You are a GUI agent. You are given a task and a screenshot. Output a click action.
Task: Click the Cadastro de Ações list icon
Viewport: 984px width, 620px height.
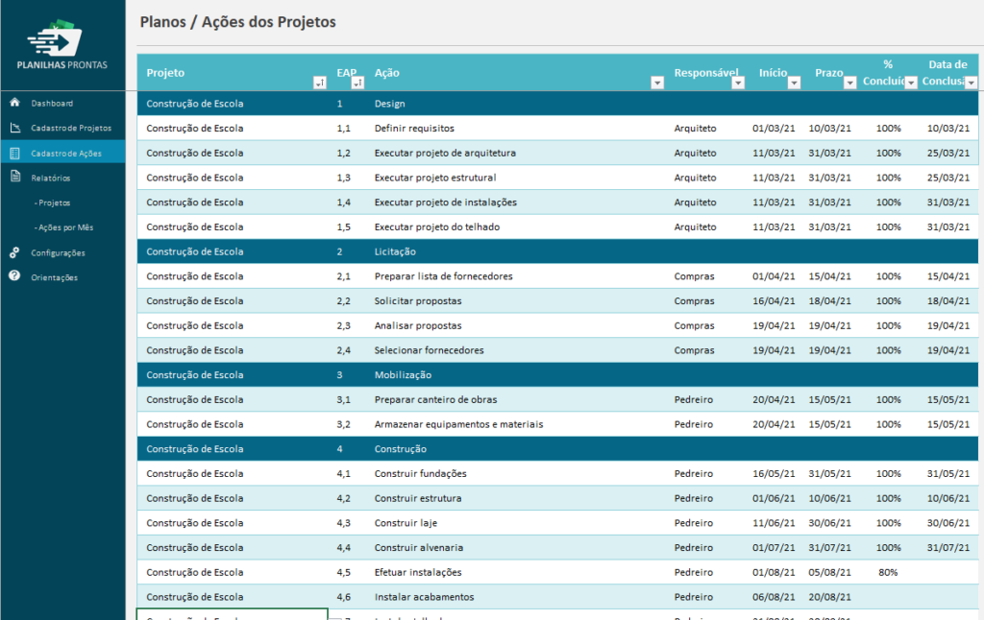[x=13, y=153]
